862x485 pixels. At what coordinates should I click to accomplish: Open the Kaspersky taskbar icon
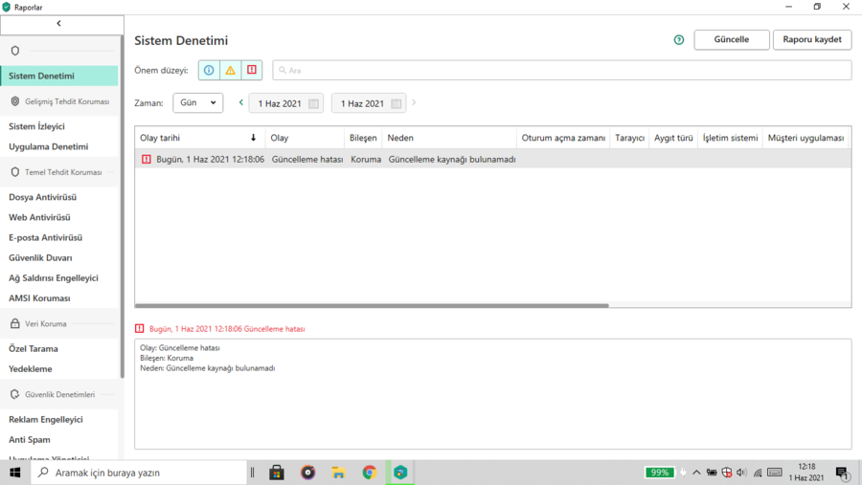(x=400, y=473)
